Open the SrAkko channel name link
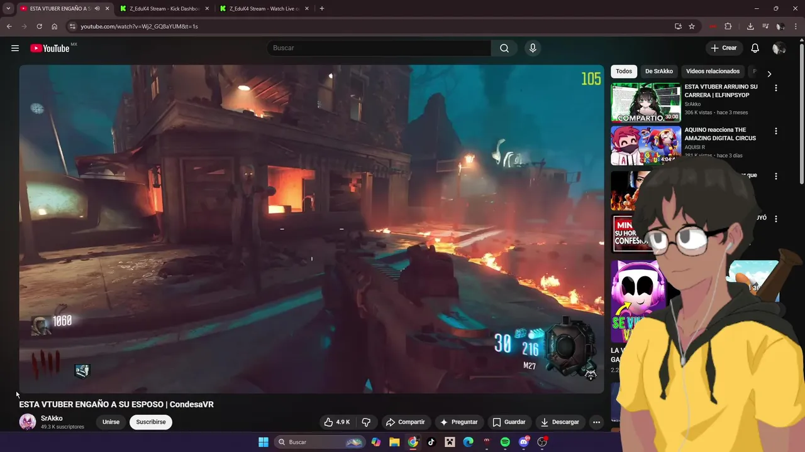Screen dimensions: 805x452 coord(52,418)
